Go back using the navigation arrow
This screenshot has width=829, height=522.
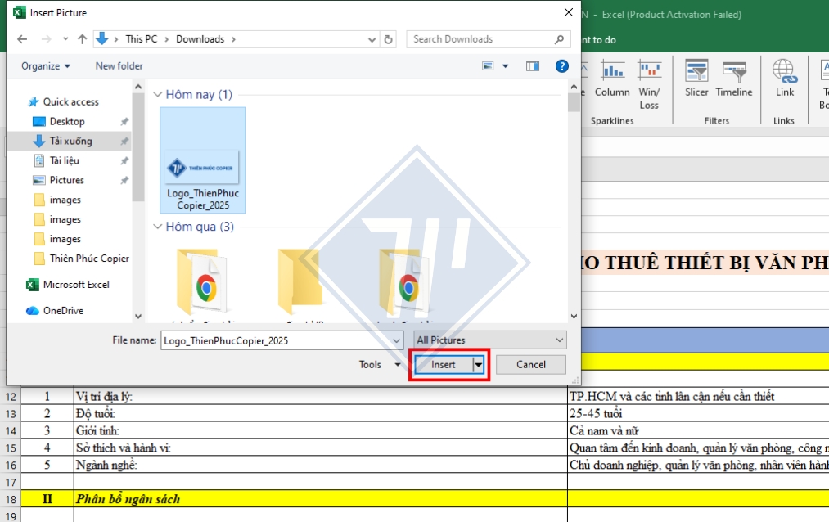pos(22,38)
